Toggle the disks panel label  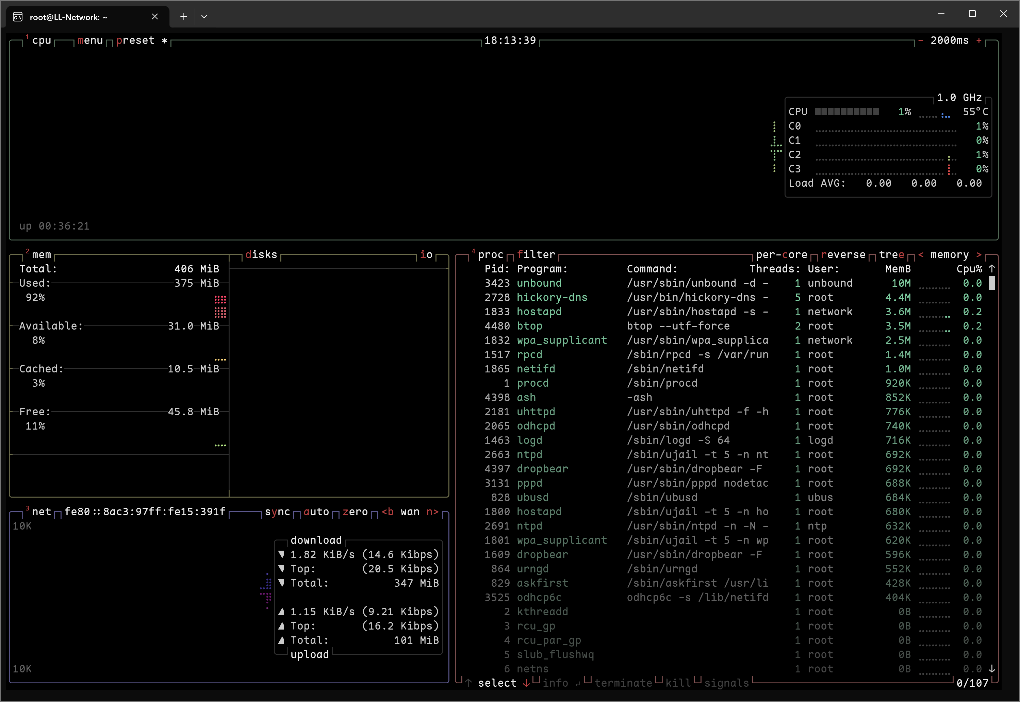point(261,255)
